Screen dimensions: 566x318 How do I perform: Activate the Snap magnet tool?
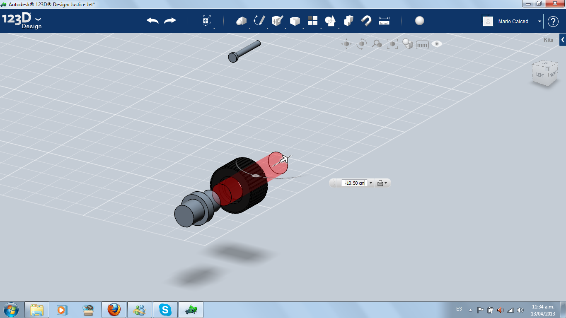[366, 21]
